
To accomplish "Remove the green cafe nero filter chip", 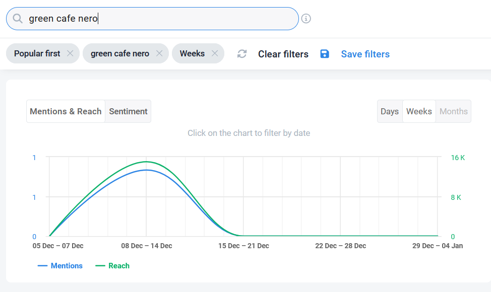I will click(x=159, y=53).
